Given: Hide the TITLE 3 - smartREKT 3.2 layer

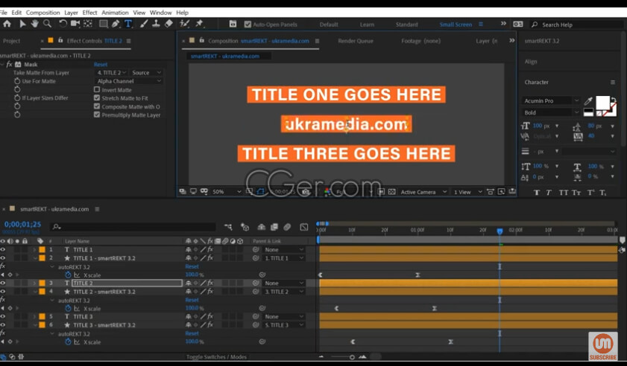Looking at the screenshot, I should click(3, 325).
